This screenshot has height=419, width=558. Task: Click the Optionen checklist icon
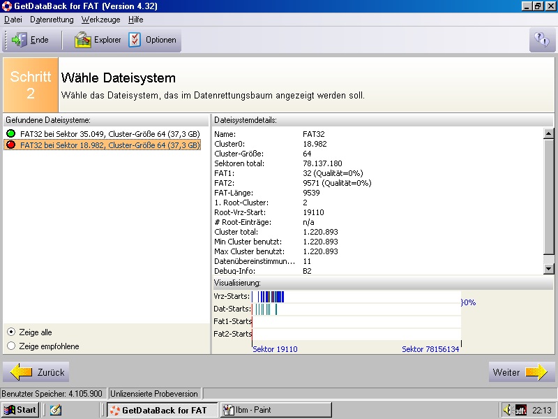135,40
